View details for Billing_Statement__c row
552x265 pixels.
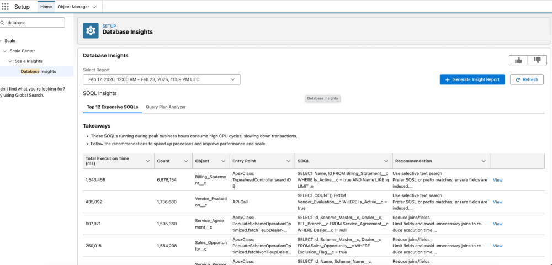point(497,180)
